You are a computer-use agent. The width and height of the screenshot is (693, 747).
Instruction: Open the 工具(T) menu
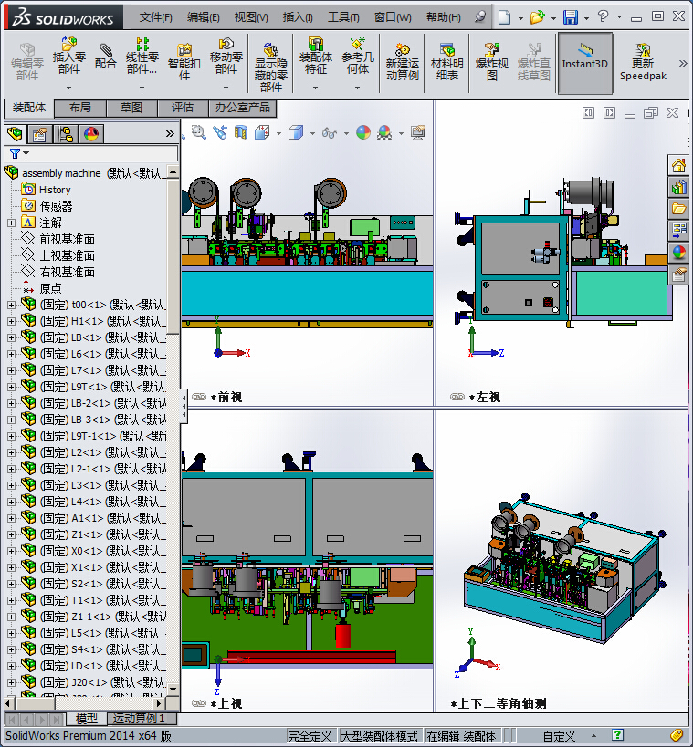pyautogui.click(x=343, y=17)
